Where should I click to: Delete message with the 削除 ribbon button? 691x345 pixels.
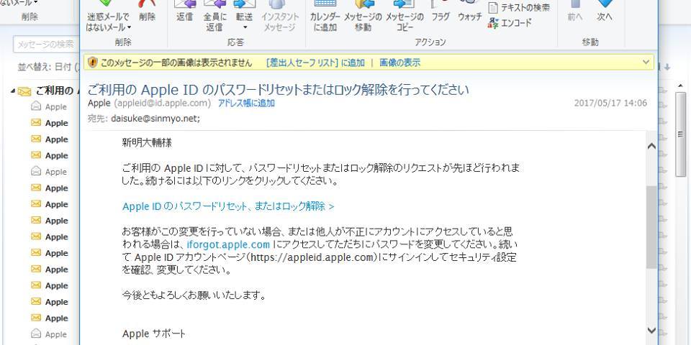point(147,11)
